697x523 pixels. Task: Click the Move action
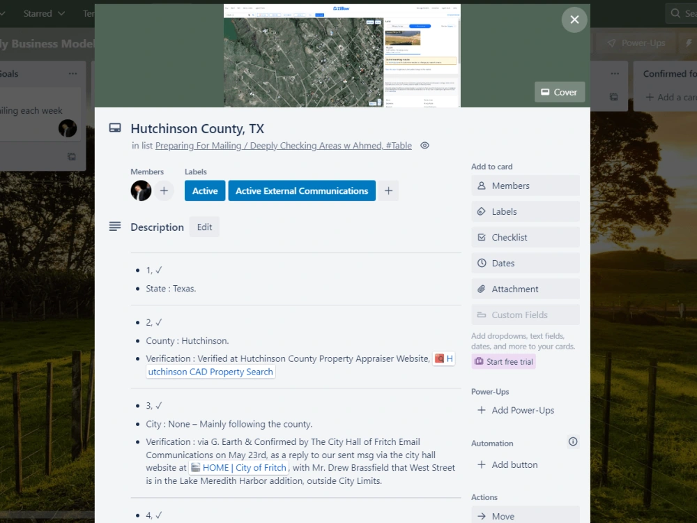[526, 515]
